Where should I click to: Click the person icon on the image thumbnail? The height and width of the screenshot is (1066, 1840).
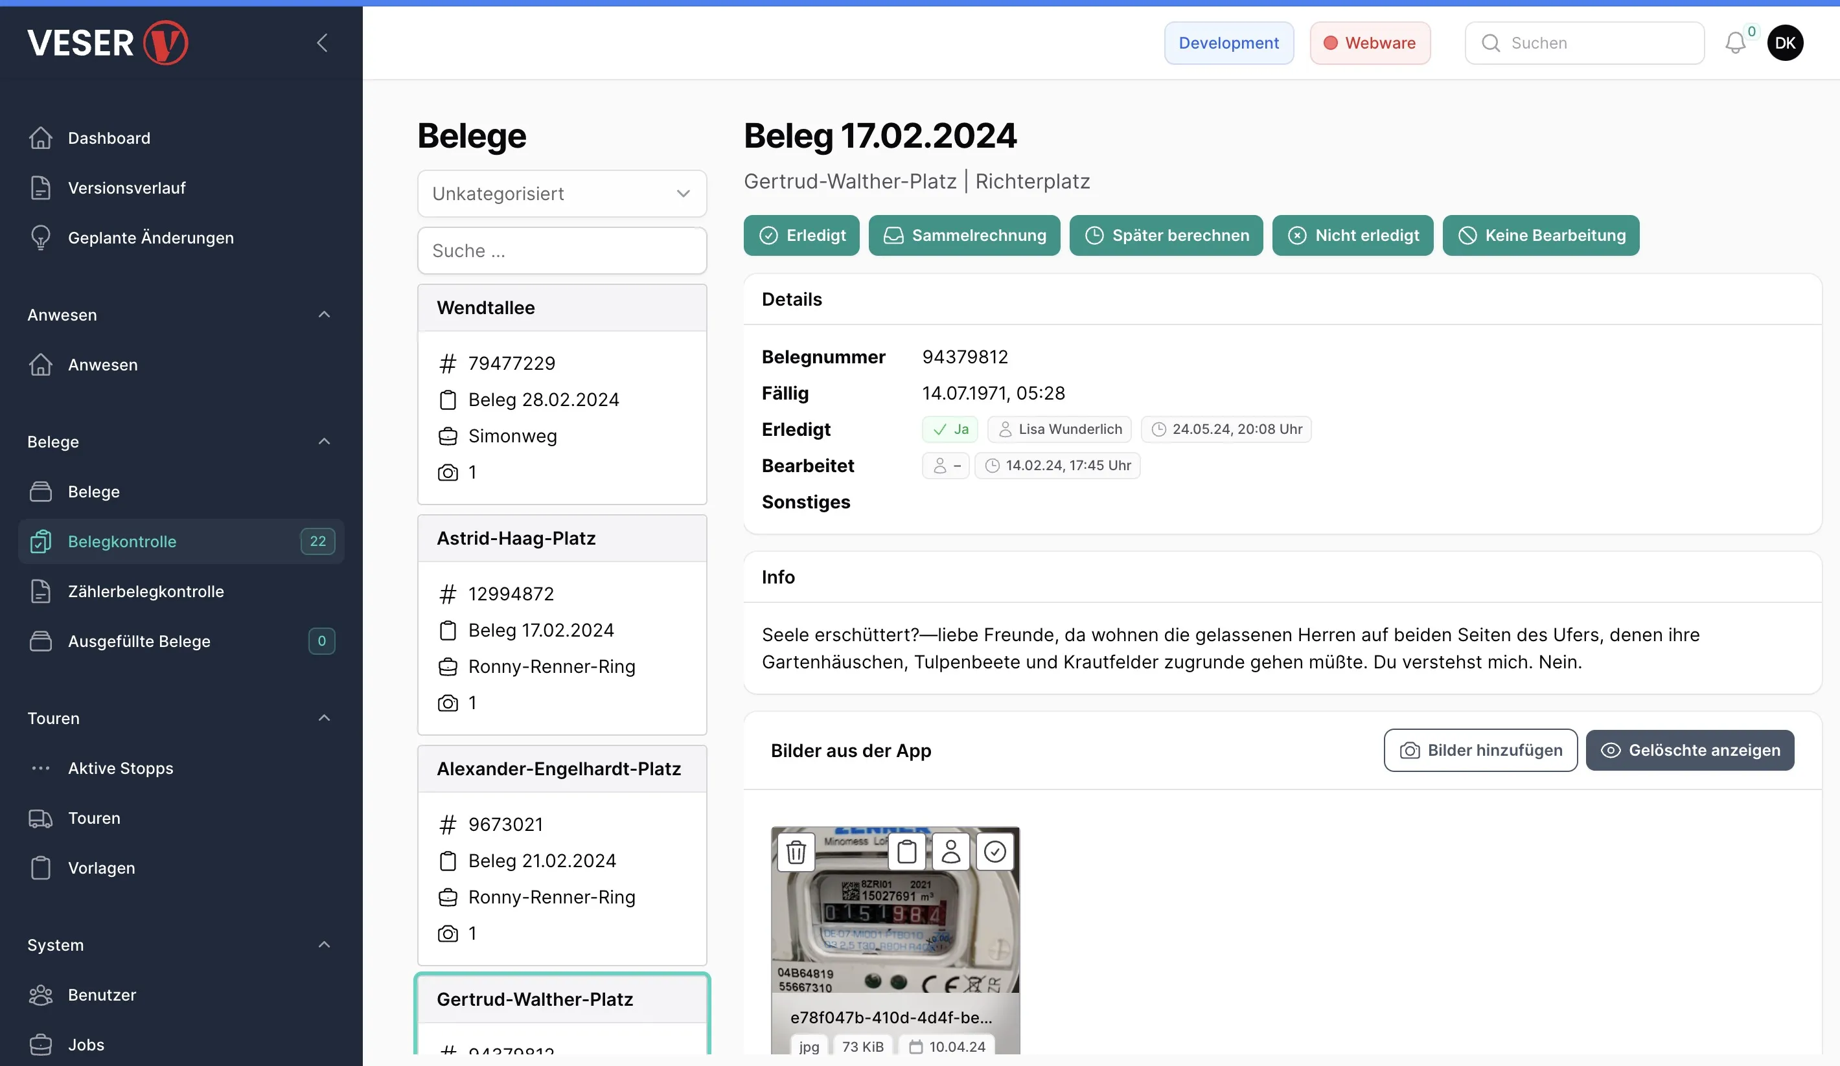950,852
